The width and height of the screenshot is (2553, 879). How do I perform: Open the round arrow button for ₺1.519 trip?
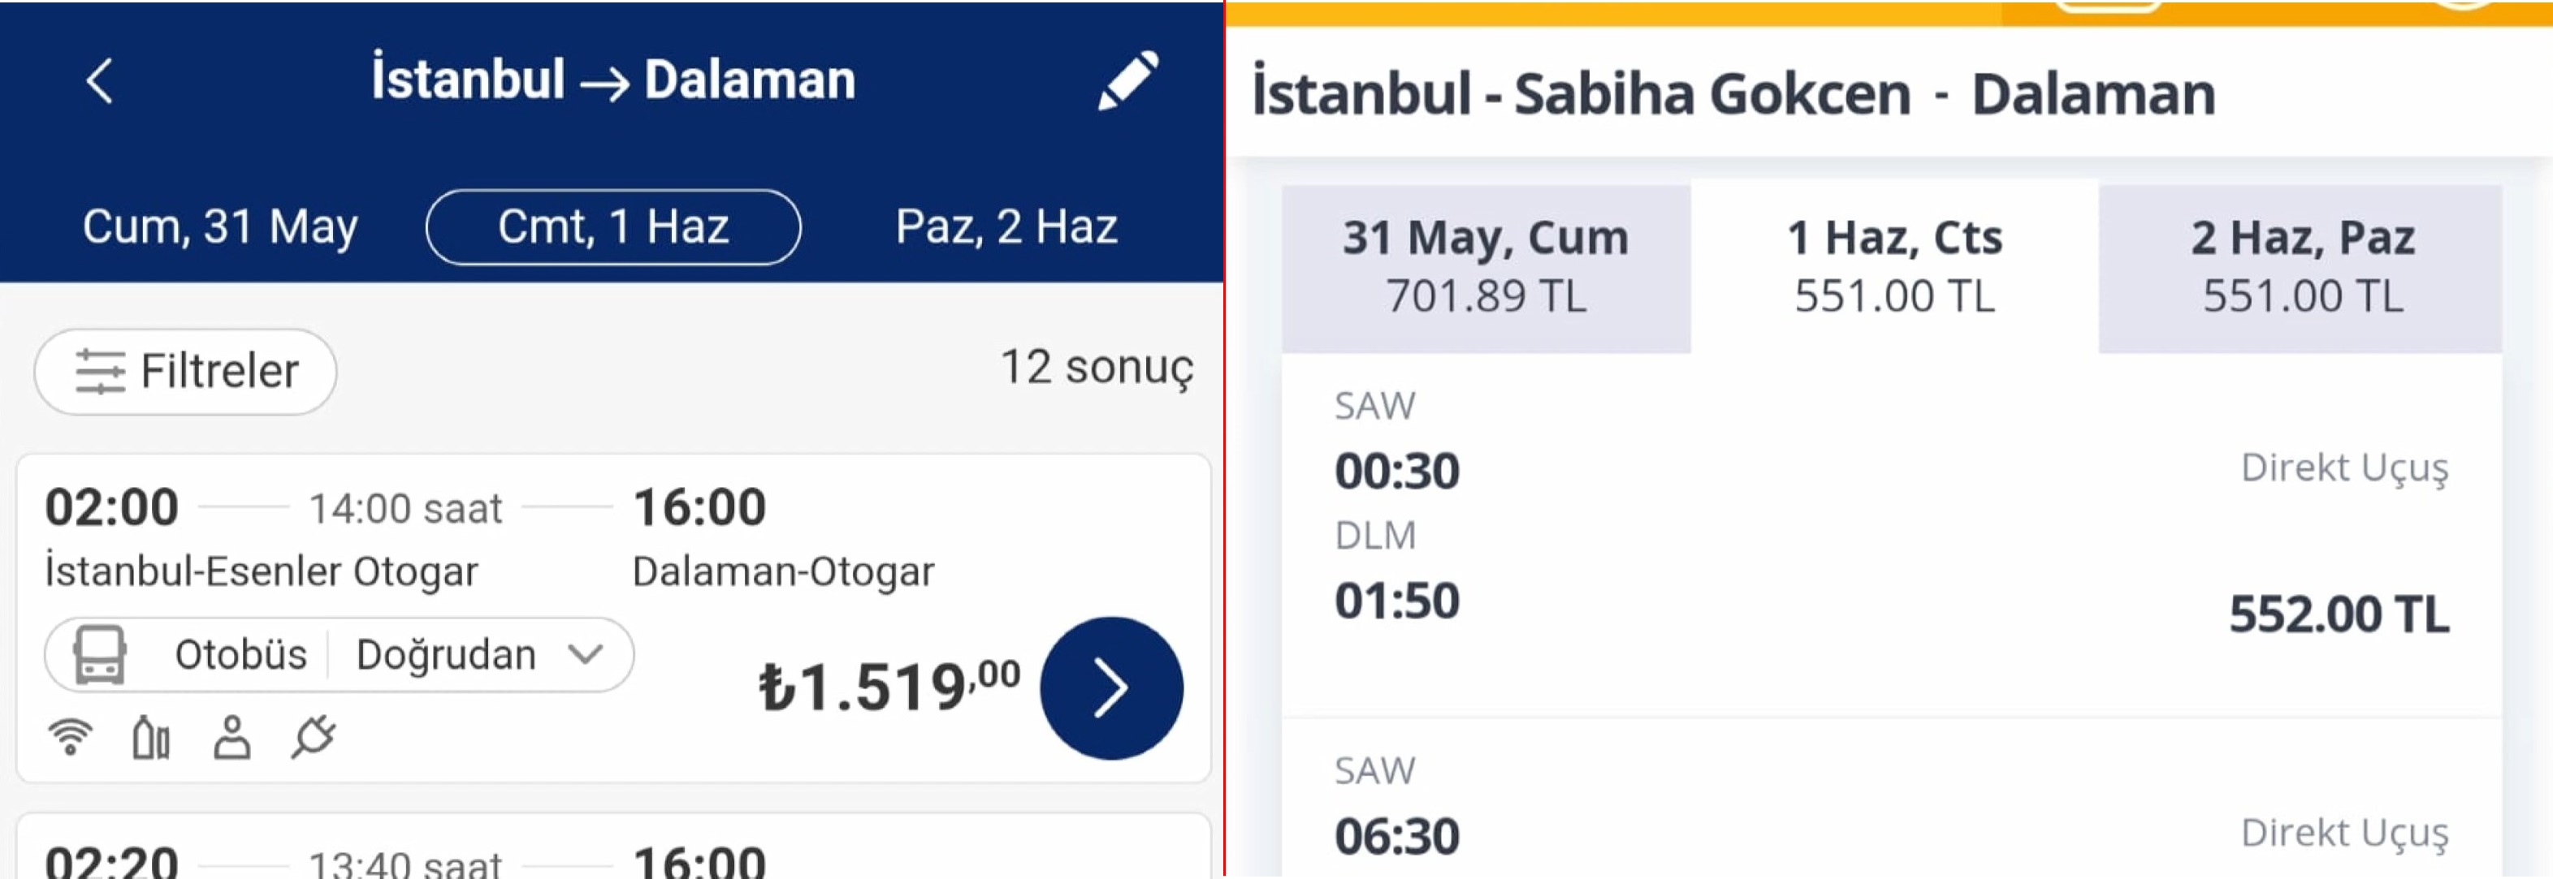click(x=1111, y=688)
